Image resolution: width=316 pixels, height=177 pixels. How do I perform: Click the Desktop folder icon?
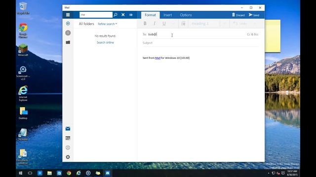[x=23, y=113]
